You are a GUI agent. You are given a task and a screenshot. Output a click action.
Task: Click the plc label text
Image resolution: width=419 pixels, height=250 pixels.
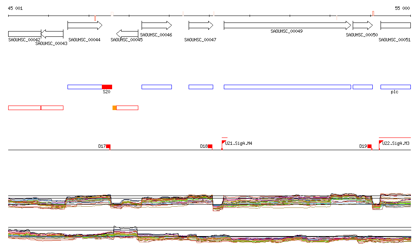point(394,92)
